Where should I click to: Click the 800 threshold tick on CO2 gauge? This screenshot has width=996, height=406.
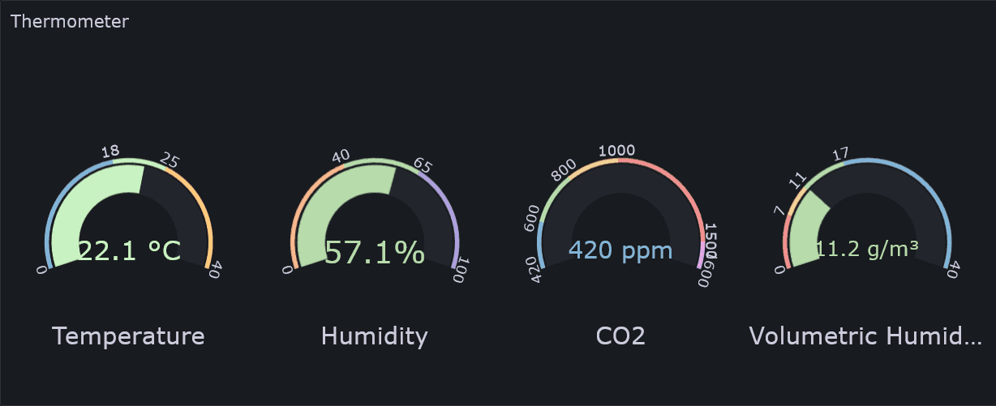561,173
